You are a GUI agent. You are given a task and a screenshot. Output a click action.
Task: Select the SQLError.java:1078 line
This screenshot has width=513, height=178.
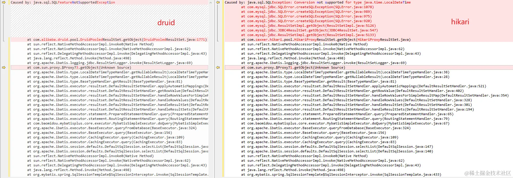pyautogui.click(x=307, y=7)
